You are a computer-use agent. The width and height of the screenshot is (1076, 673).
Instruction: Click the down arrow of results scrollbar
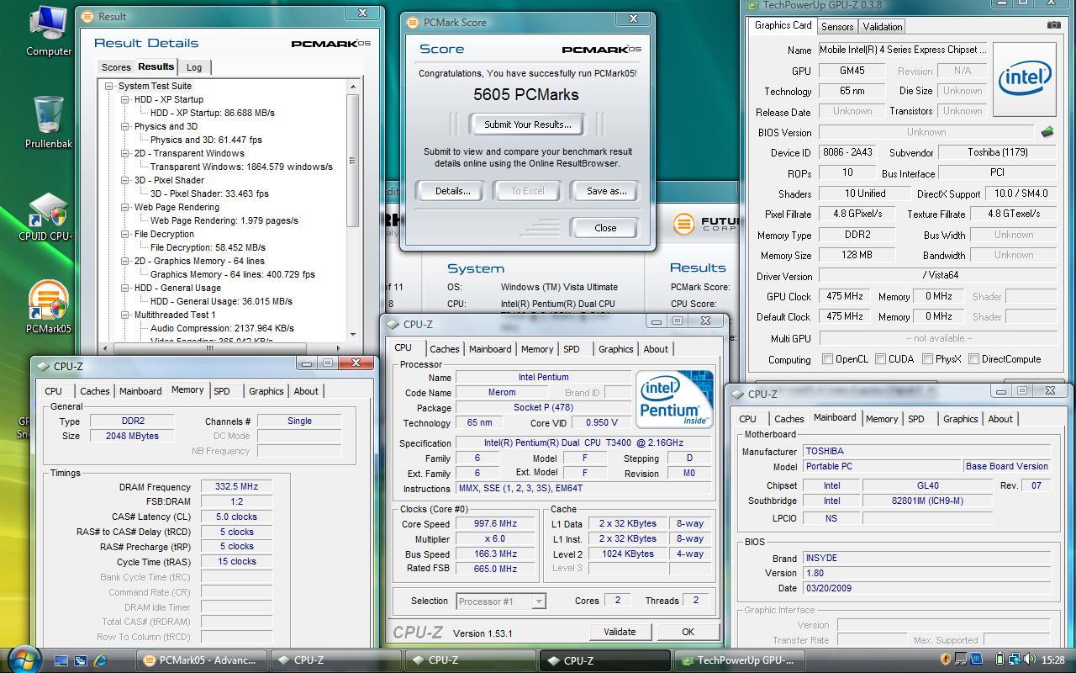(x=353, y=335)
